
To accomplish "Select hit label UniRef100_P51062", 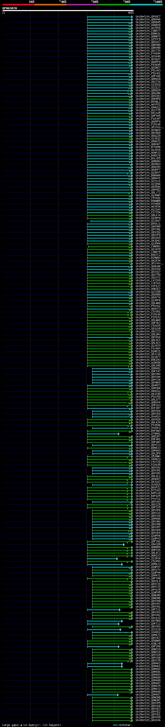I will pos(148,306).
